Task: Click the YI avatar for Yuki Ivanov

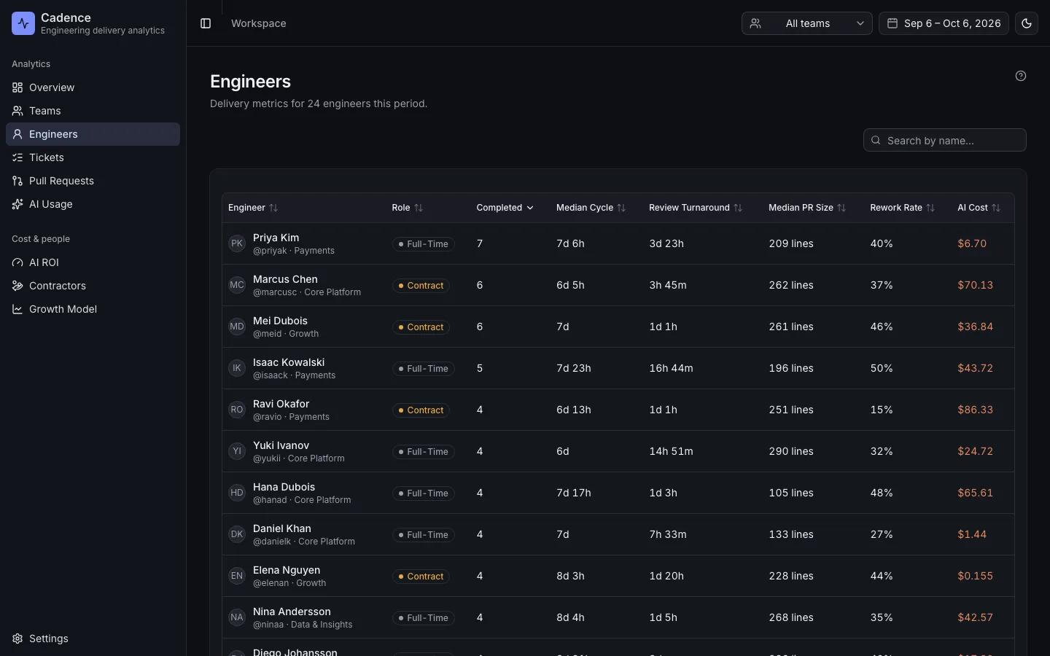Action: (x=237, y=451)
